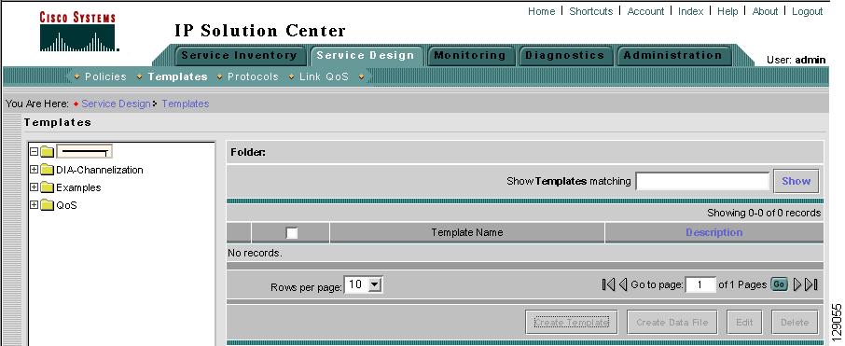The width and height of the screenshot is (845, 346).
Task: Click the Home link
Action: coord(541,11)
